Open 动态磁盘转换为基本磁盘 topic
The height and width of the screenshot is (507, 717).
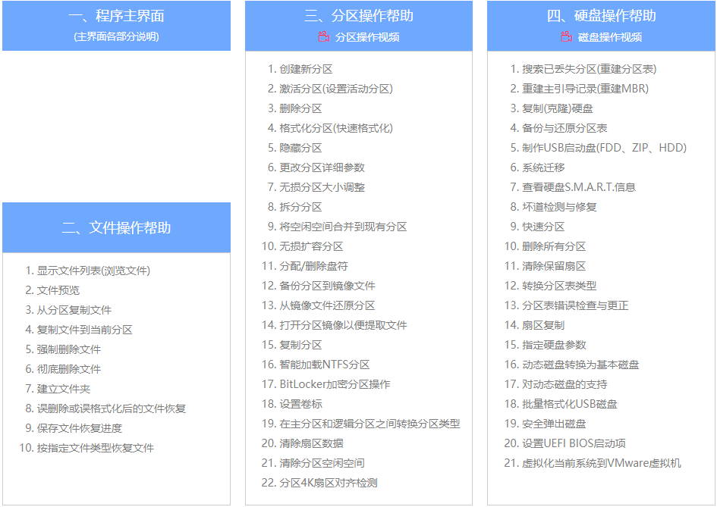pyautogui.click(x=580, y=365)
